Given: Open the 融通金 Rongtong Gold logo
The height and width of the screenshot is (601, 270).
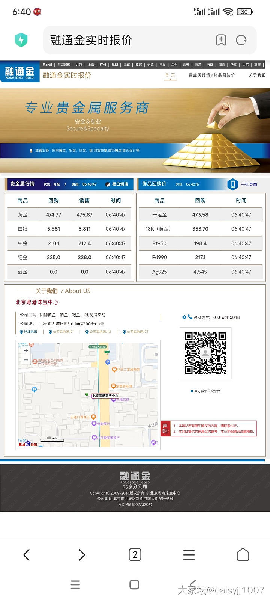Looking at the screenshot, I should click(x=20, y=72).
